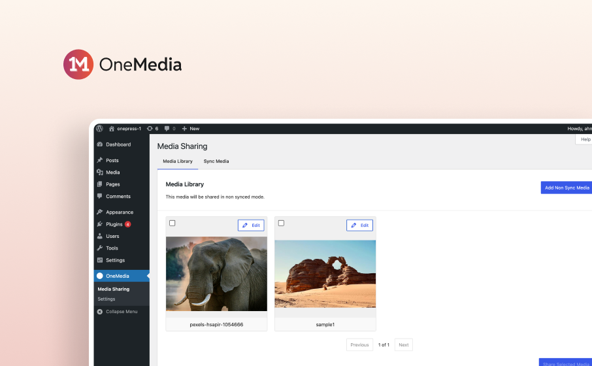Switch to the Sync Media tab
Viewport: 592px width, 366px height.
216,161
